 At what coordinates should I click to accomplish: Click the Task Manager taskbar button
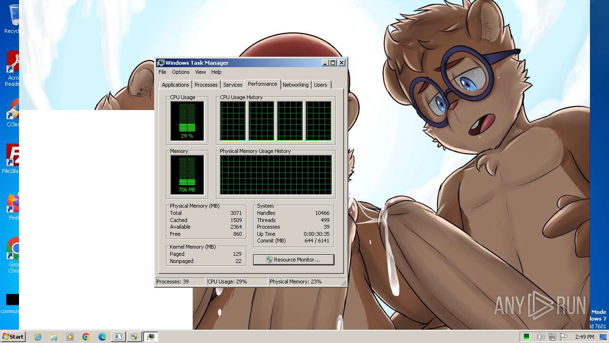pyautogui.click(x=151, y=337)
